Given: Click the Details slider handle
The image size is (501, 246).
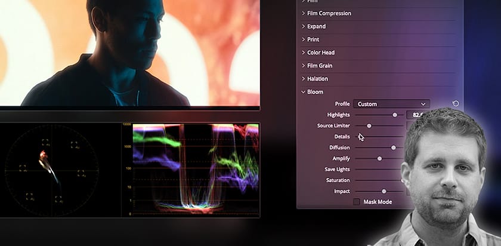Looking at the screenshot, I should point(359,137).
